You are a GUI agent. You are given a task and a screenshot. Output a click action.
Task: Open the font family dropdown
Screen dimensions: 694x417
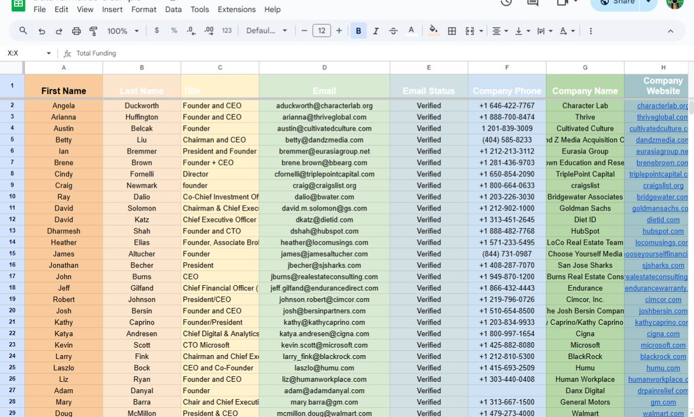(267, 31)
